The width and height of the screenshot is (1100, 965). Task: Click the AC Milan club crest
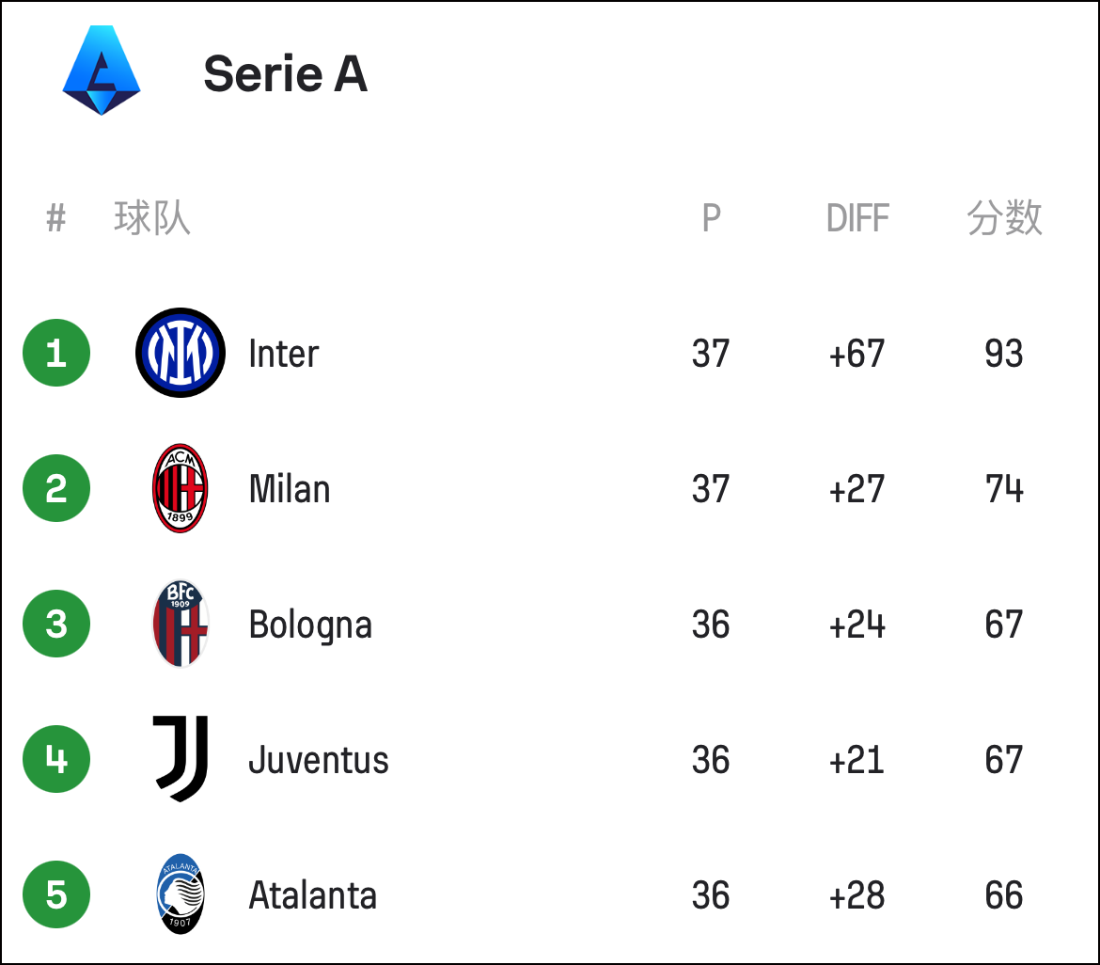coord(181,488)
